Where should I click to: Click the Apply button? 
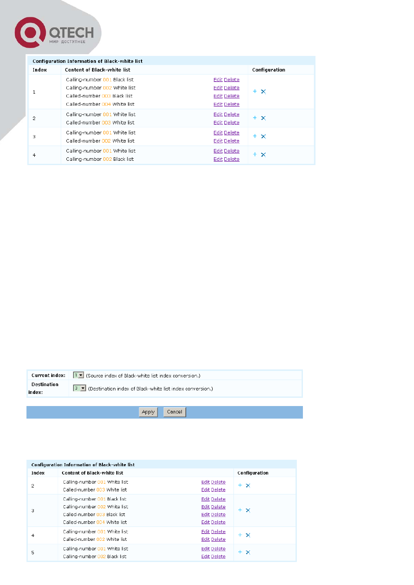point(148,412)
